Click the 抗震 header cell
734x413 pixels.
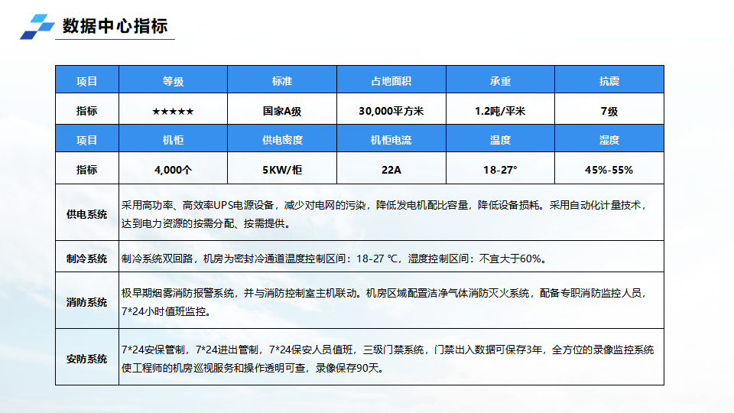coord(609,82)
